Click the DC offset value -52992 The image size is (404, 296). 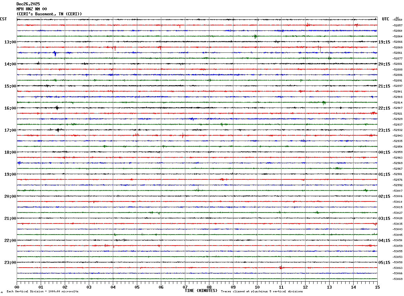398,185
